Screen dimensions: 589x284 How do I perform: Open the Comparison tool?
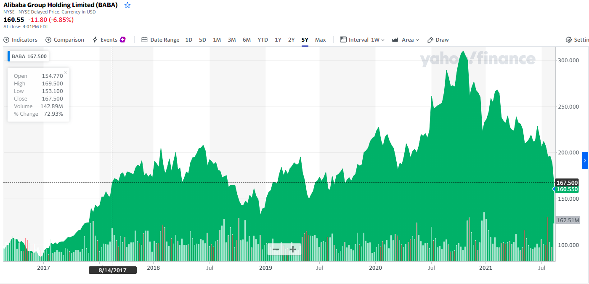pos(65,40)
